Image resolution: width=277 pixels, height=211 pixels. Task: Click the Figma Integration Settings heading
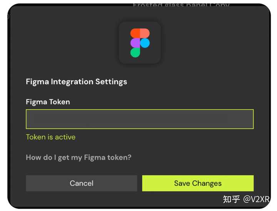[76, 82]
